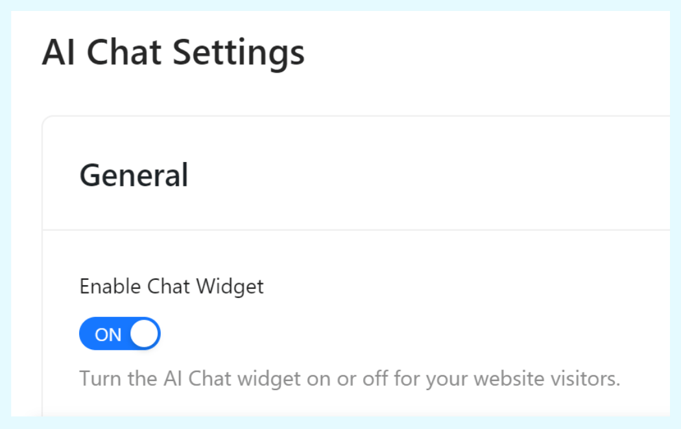Select the "General" section header
The width and height of the screenshot is (681, 429).
point(134,175)
